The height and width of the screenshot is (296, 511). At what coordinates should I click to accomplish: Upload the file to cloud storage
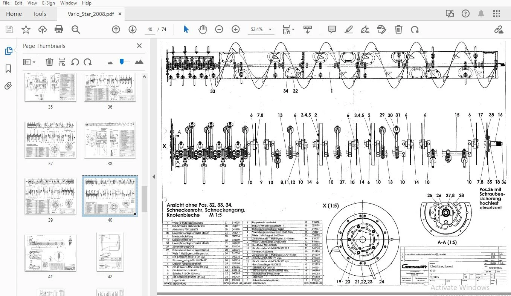pos(42,29)
